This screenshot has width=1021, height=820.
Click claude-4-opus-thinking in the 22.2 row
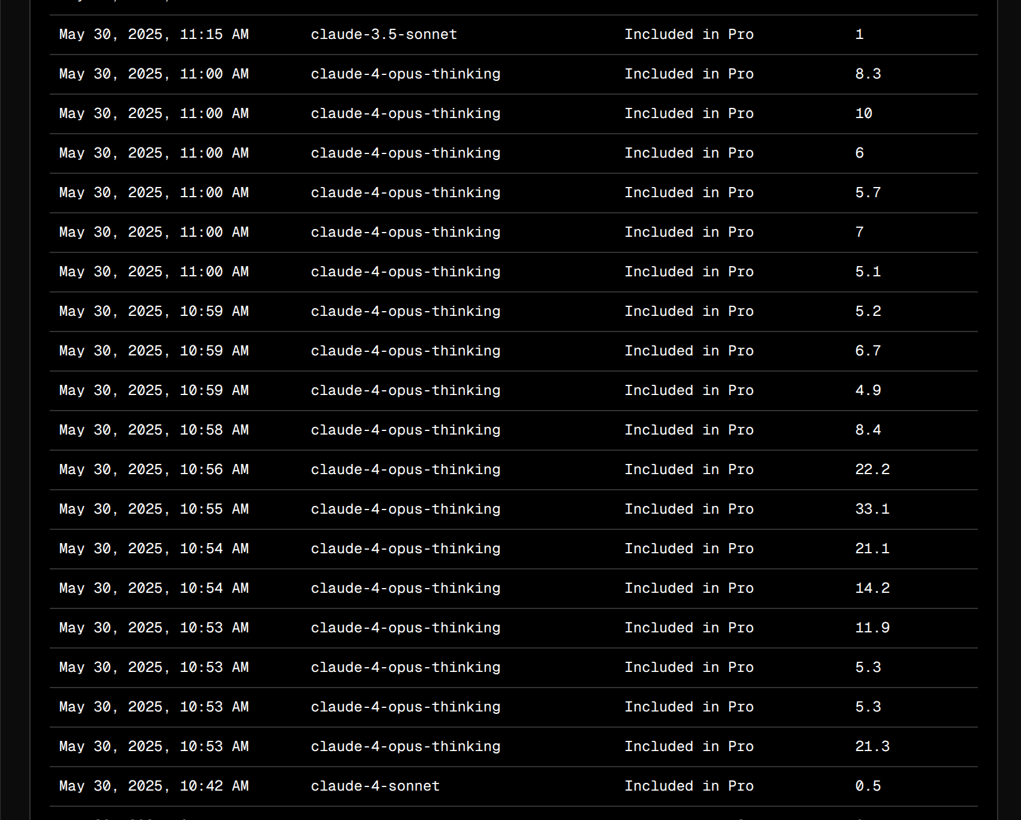tap(405, 470)
